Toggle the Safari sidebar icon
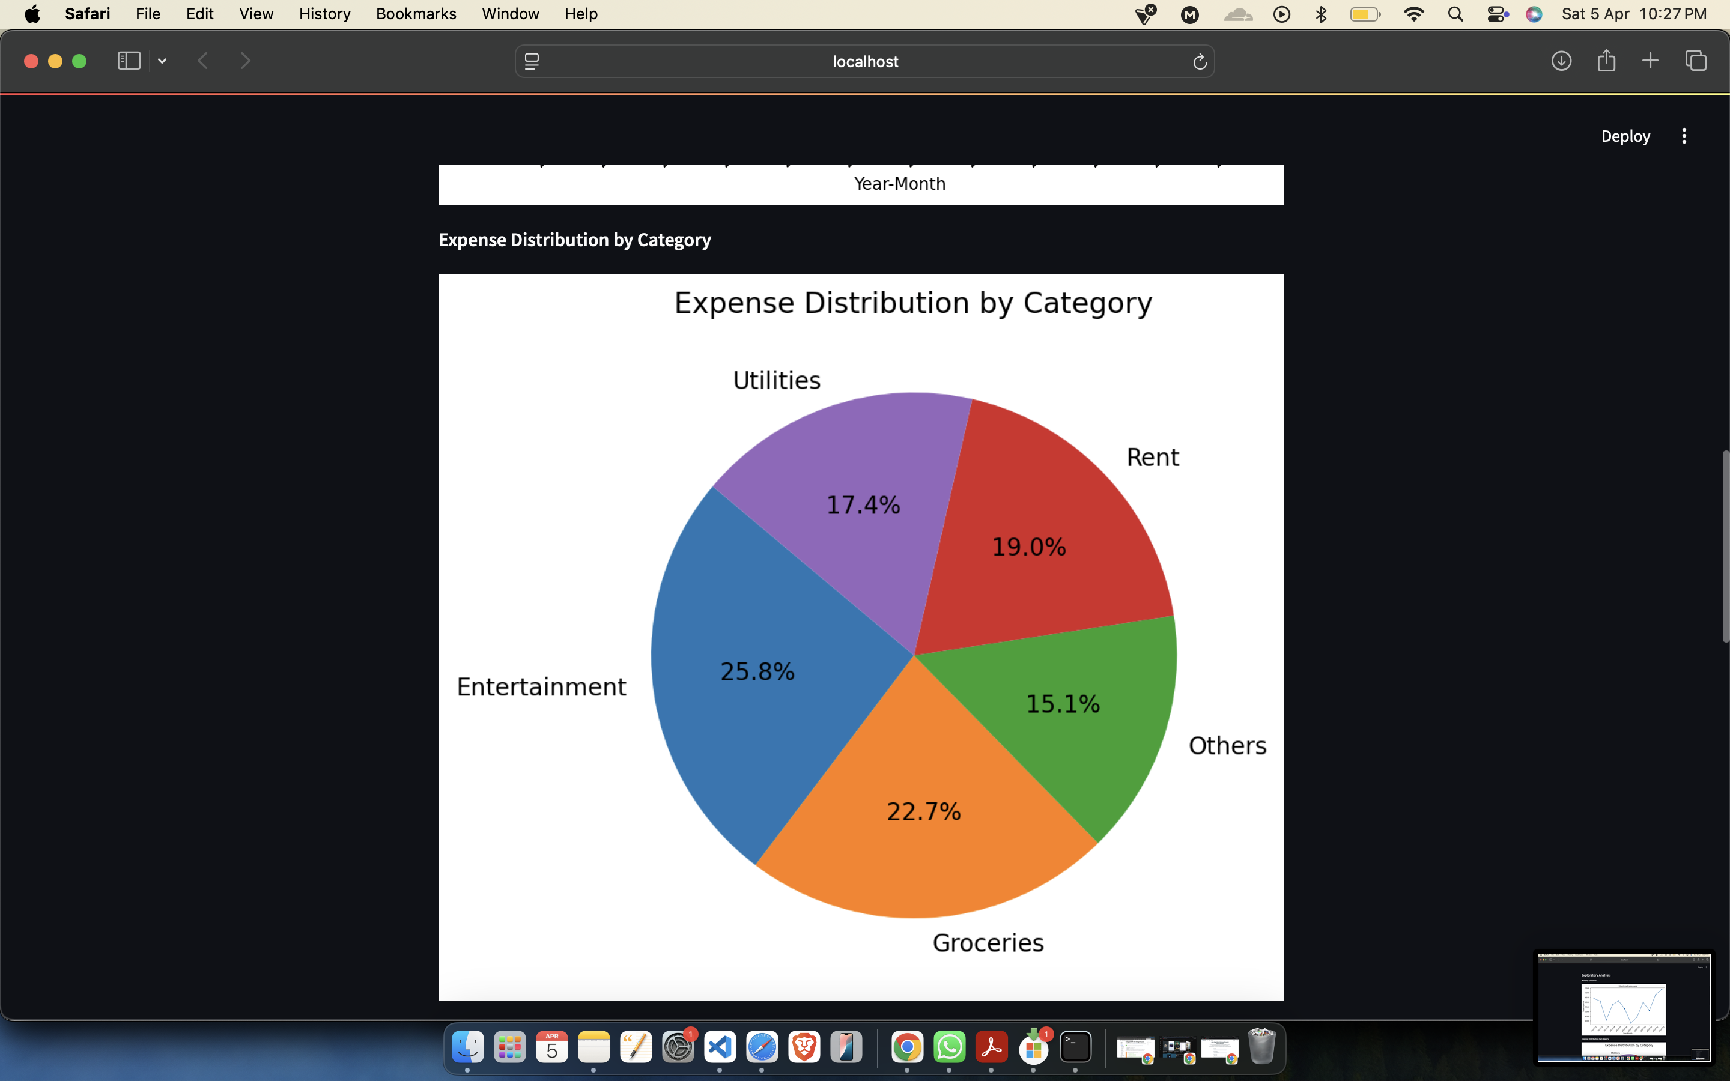 coord(129,61)
